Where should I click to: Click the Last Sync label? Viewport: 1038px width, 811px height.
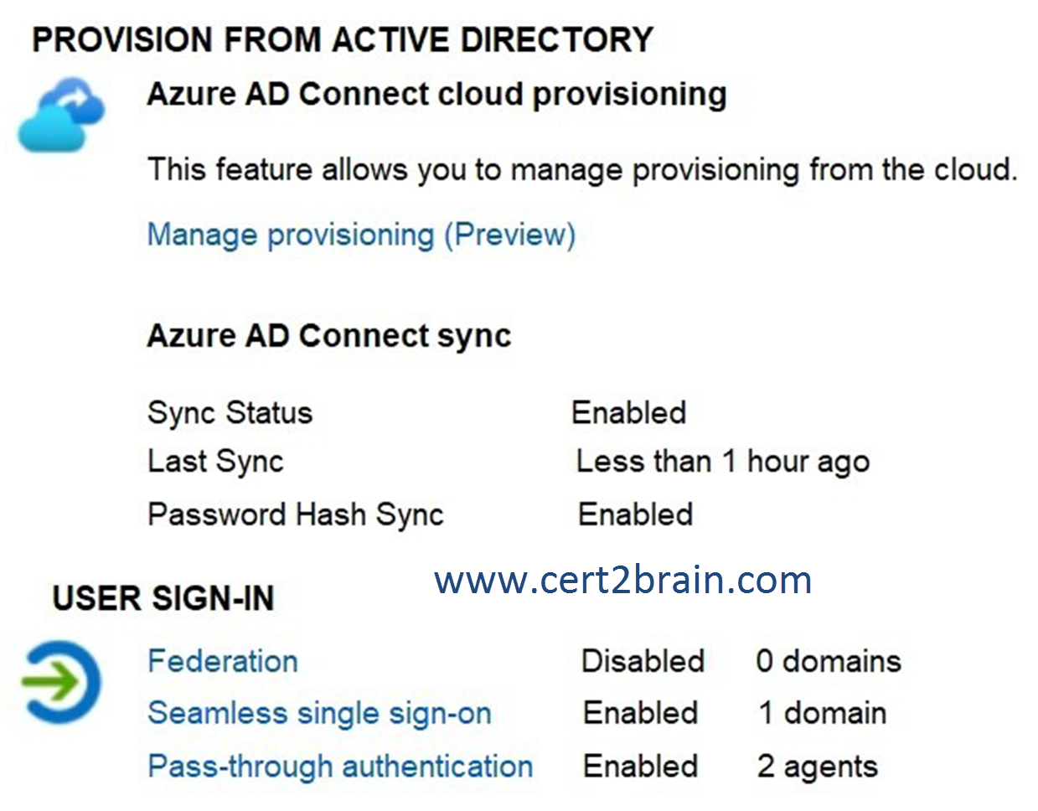click(215, 461)
